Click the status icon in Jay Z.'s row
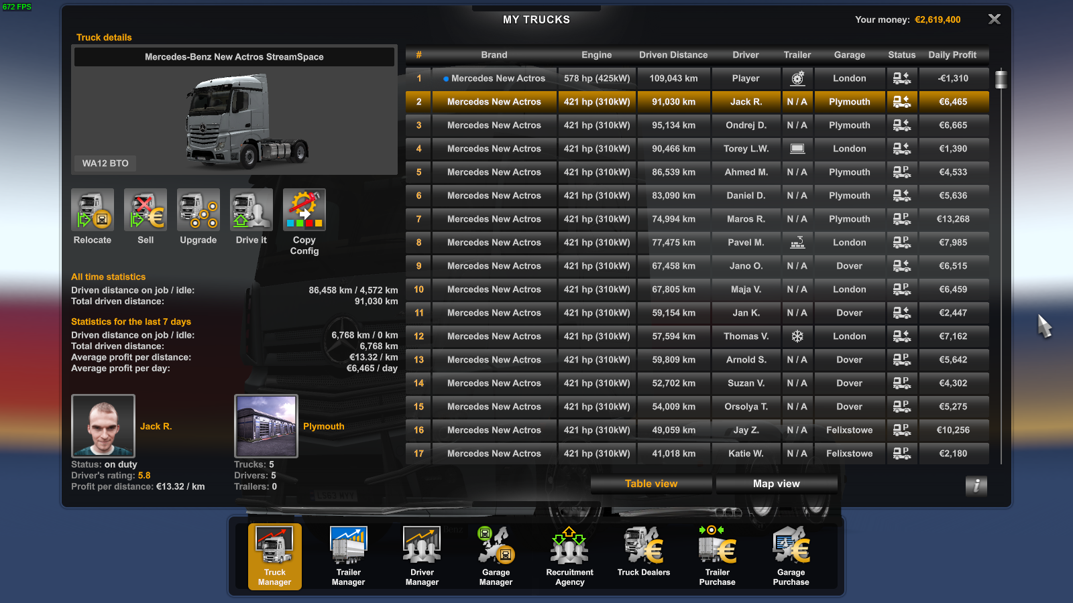This screenshot has height=603, width=1073. (902, 430)
